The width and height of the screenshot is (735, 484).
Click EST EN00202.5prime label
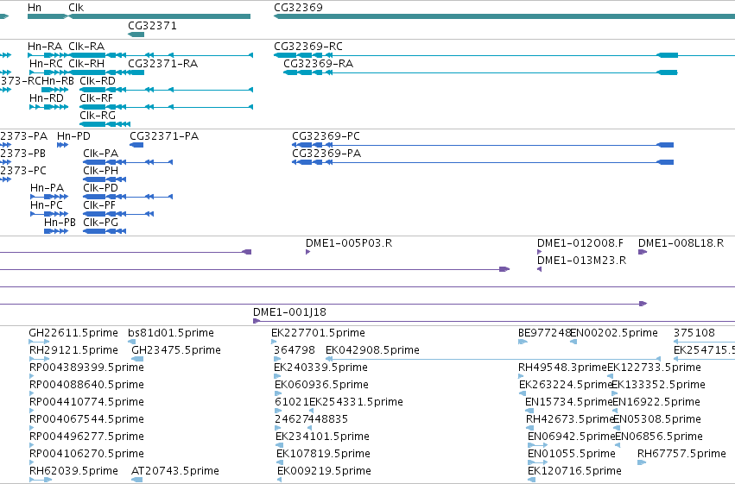point(614,333)
